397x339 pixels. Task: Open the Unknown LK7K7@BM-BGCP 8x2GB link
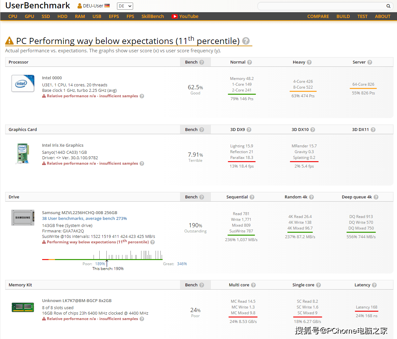tap(77, 300)
